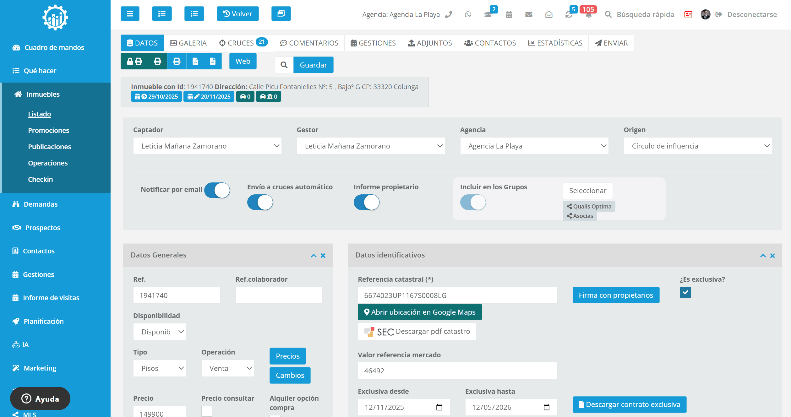The width and height of the screenshot is (791, 417).
Task: Uncheck the ¿Es exclusiva? checkbox
Action: coord(685,292)
